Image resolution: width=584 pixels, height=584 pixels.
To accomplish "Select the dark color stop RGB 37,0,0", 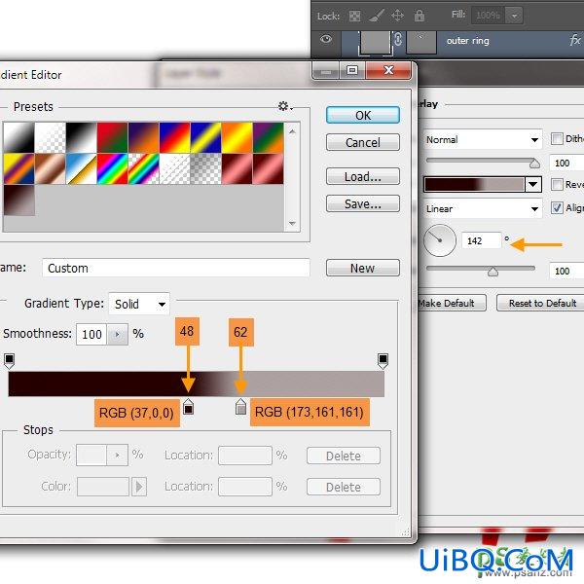I will (189, 407).
